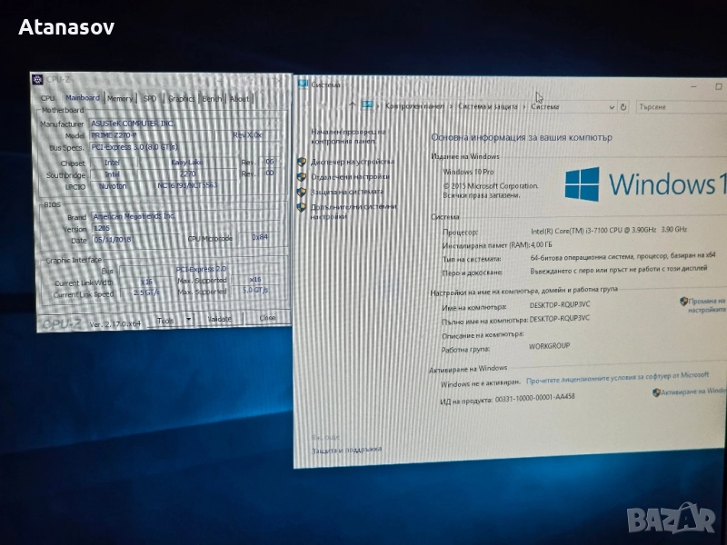Open the Graphics tab in CPU-Z
727x545 pixels.
[x=181, y=99]
